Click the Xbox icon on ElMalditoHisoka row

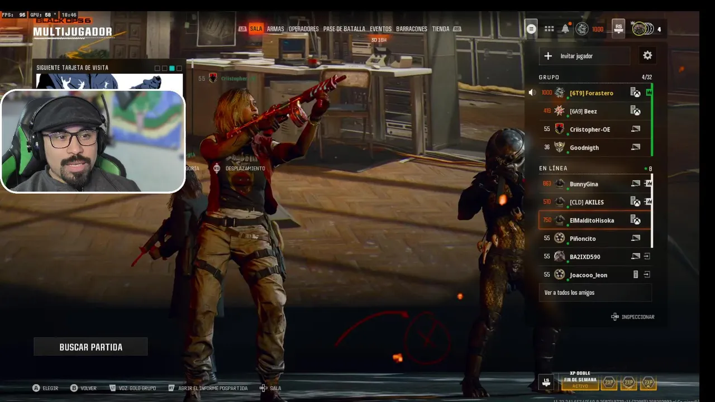point(636,220)
